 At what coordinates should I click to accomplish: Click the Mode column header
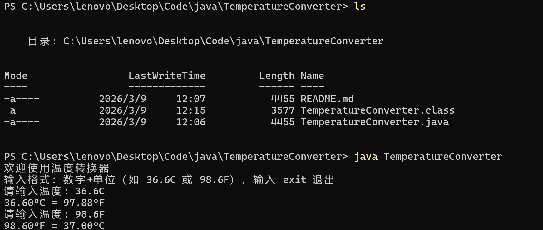point(16,76)
